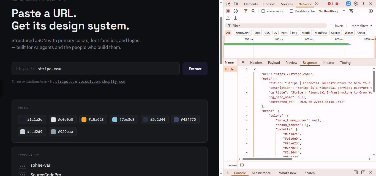Toggle console sidebar icon in drawer
The width and height of the screenshot is (376, 176).
pyautogui.click(x=356, y=173)
